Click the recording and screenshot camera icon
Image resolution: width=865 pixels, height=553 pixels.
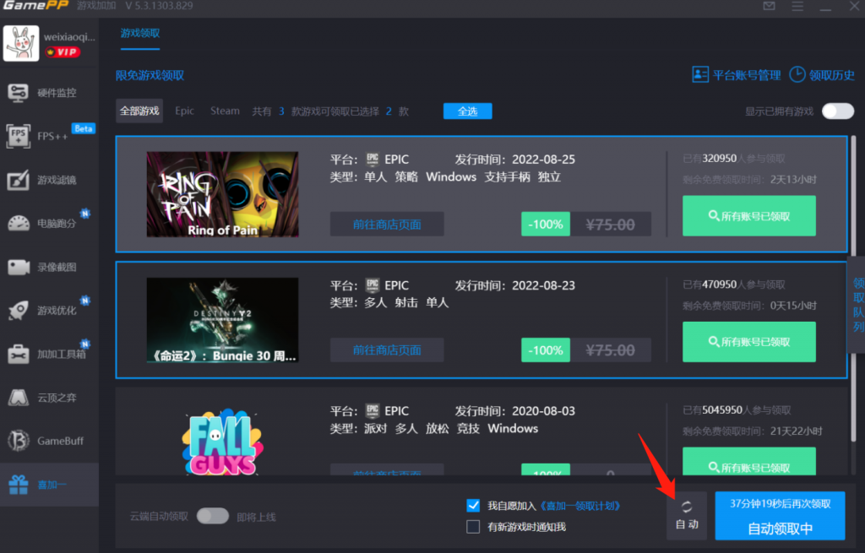[19, 267]
